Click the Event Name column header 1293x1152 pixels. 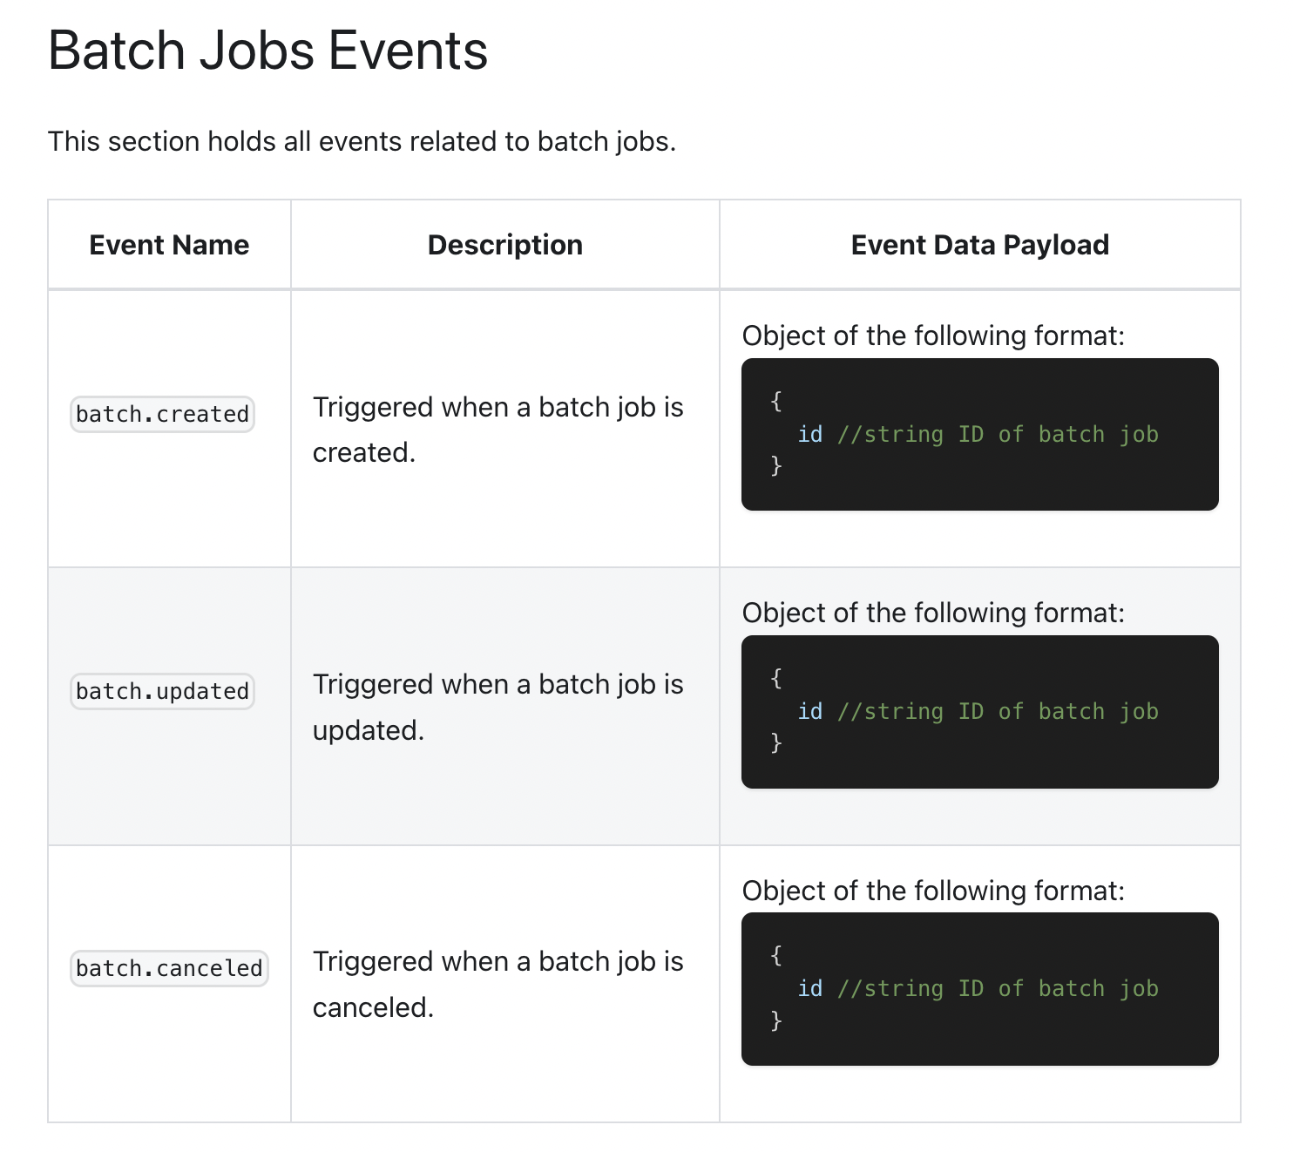[169, 245]
